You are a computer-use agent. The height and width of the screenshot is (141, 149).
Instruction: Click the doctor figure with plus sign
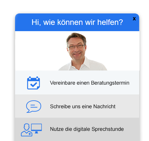click(x=26, y=130)
